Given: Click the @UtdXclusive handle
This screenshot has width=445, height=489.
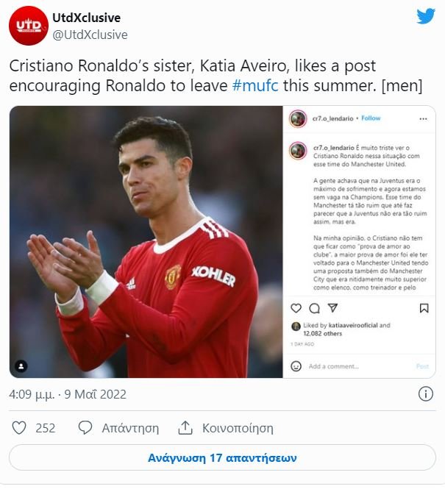Looking at the screenshot, I should pos(90,35).
